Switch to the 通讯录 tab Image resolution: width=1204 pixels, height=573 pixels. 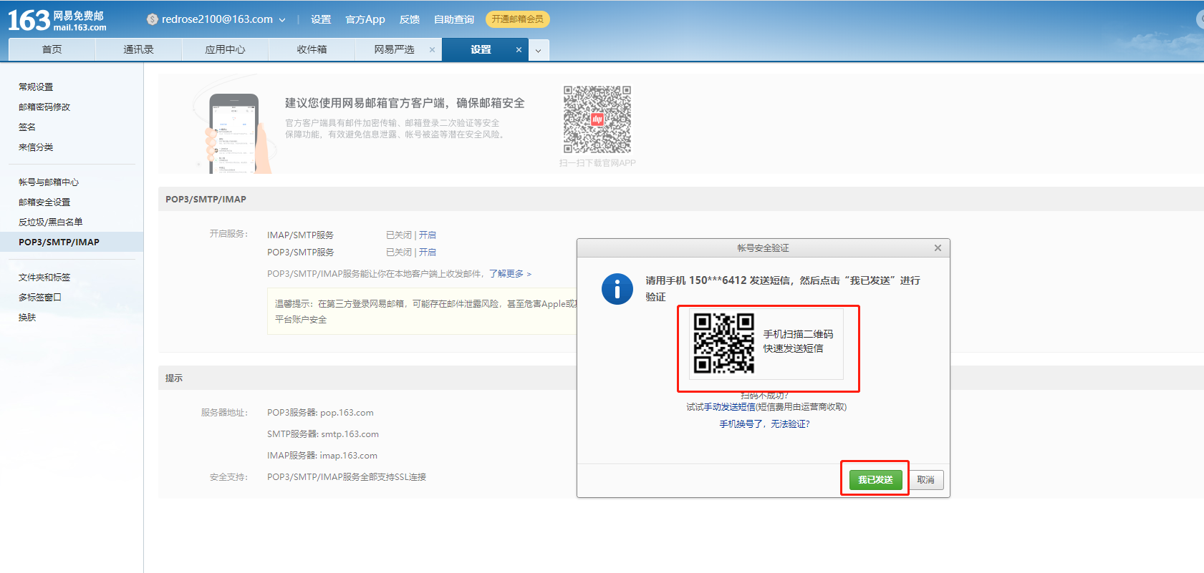tap(138, 49)
